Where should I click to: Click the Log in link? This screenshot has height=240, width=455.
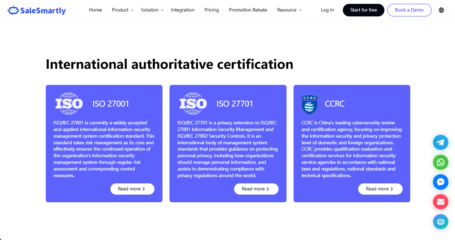pyautogui.click(x=327, y=10)
